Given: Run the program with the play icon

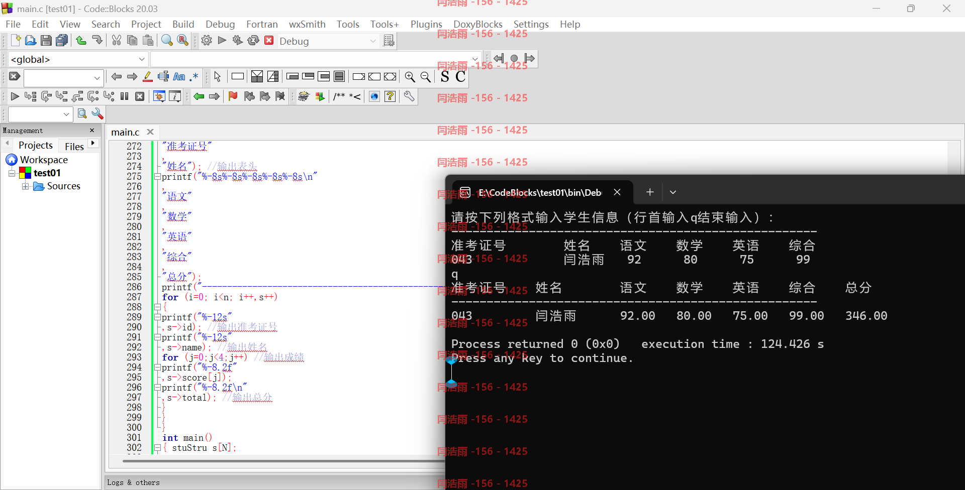Looking at the screenshot, I should (x=222, y=41).
